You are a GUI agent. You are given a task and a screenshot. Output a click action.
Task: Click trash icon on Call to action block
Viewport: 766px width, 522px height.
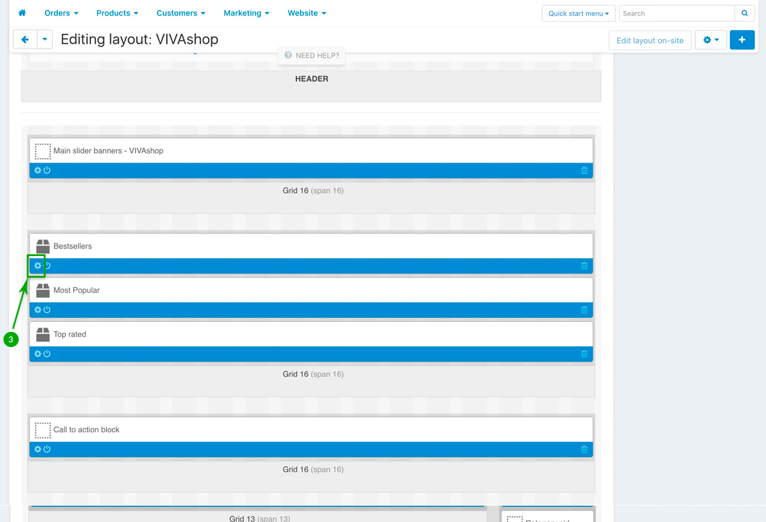tap(584, 449)
